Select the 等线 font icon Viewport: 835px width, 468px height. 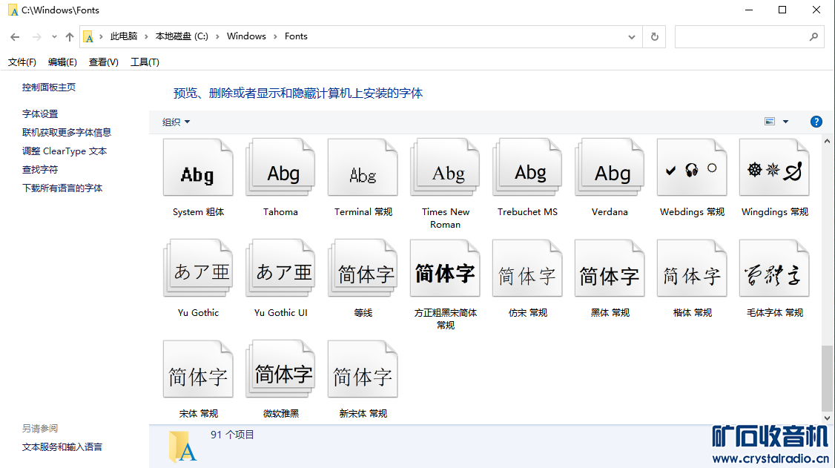363,268
